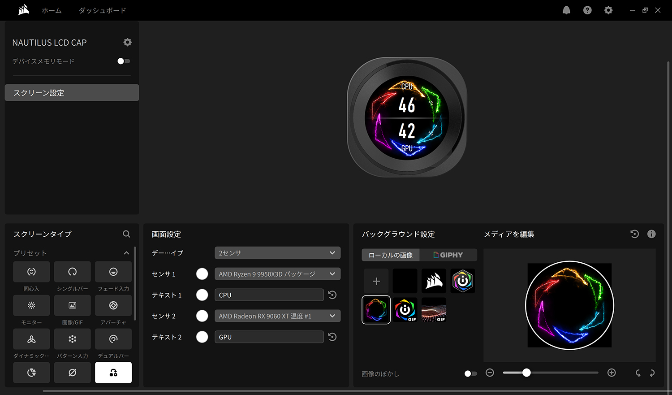This screenshot has height=395, width=672.
Task: Select スクリーン設定 in the sidebar
Action: (72, 93)
